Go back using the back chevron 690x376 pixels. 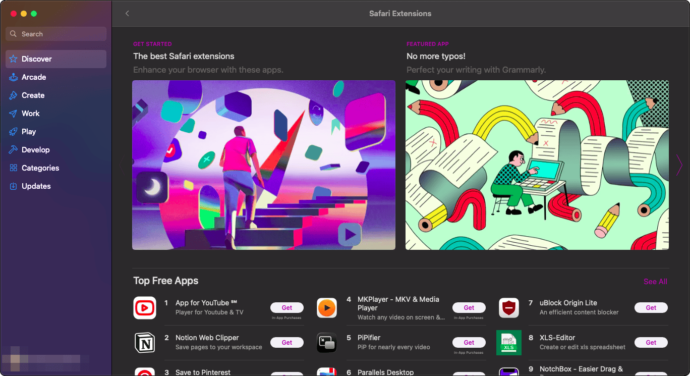127,14
